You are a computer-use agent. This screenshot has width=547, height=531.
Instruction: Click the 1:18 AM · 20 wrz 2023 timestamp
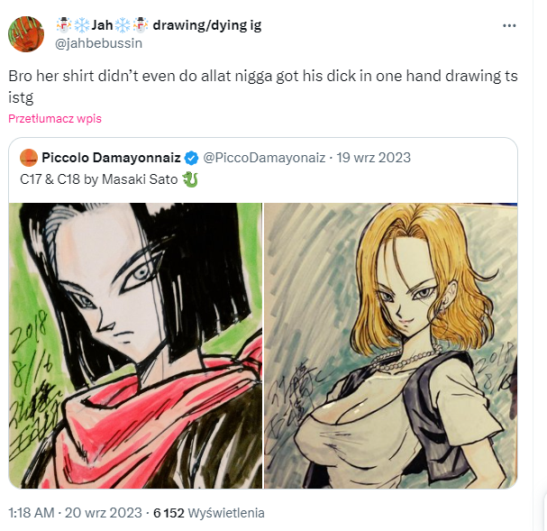[x=75, y=513]
